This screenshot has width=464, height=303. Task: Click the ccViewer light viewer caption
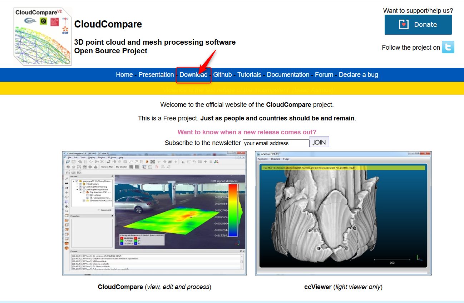click(x=343, y=287)
